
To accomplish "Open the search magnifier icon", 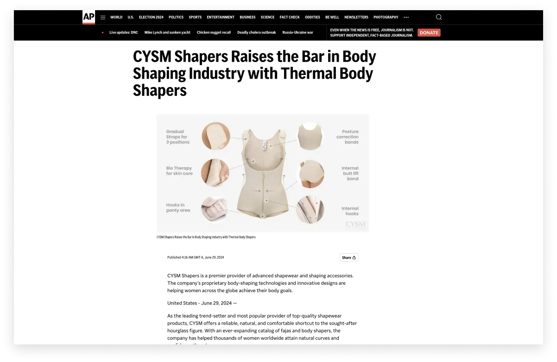I will (x=439, y=17).
